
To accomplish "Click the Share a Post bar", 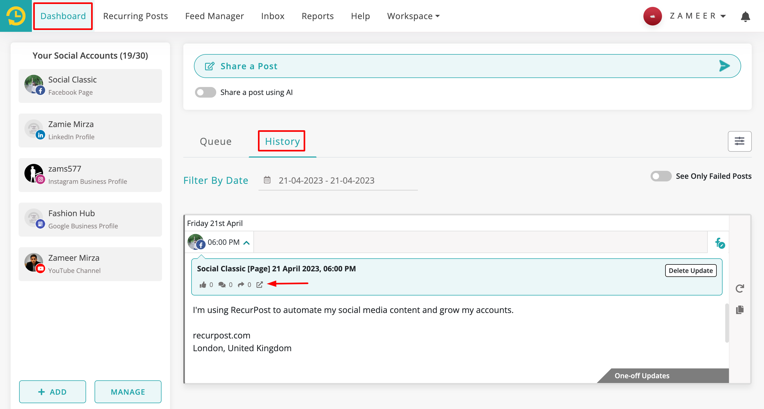I will (467, 66).
